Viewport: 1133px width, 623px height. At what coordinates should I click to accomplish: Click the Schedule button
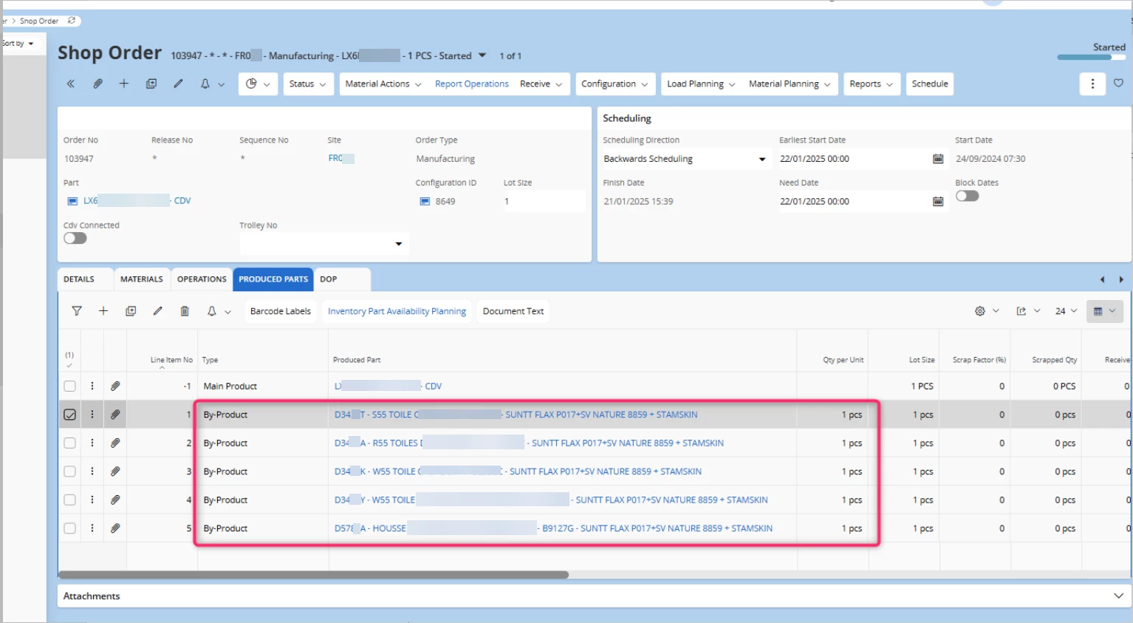point(930,84)
